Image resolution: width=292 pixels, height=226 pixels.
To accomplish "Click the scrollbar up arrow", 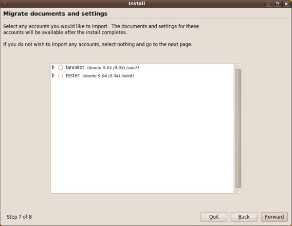I will click(x=238, y=66).
